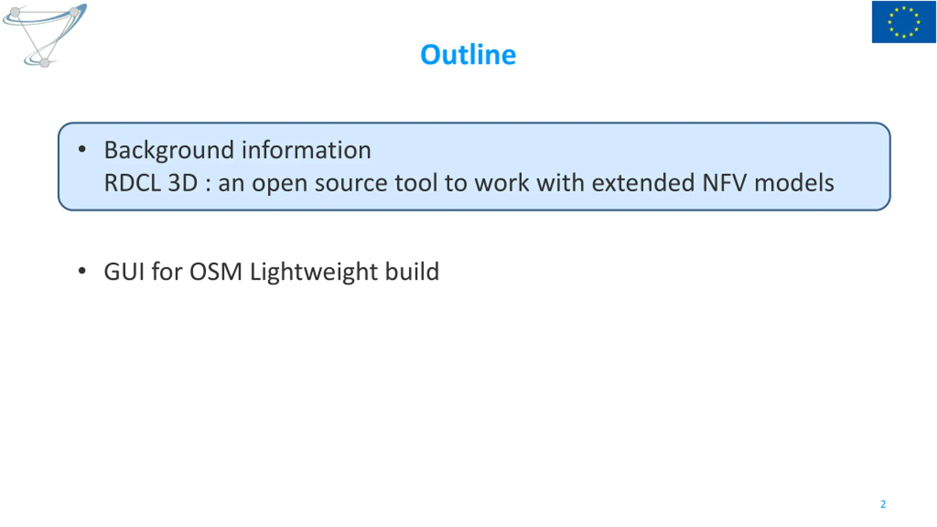Click the RDCL 3D description line

pos(469,183)
